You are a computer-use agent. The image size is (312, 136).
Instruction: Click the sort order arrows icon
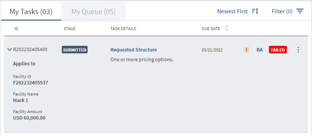point(255,11)
